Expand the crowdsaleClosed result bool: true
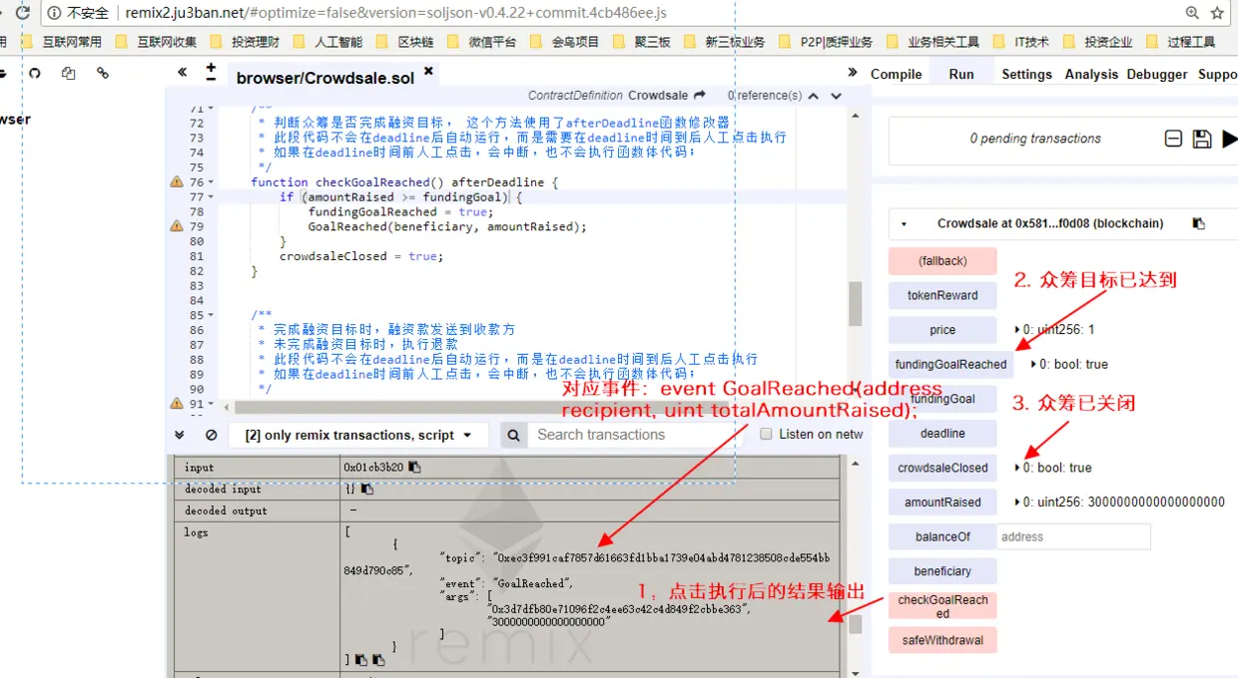Screen dimensions: 1238x678 1016,468
